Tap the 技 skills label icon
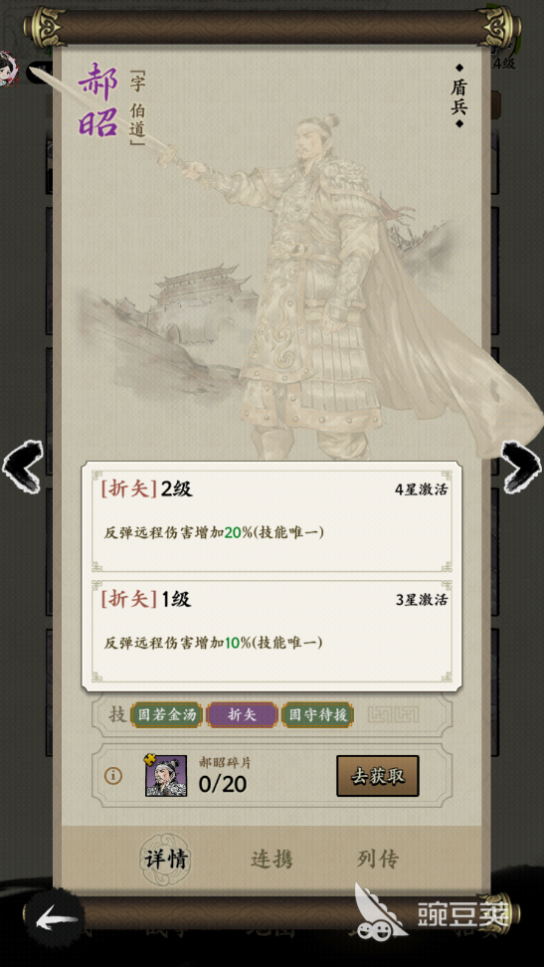Image resolution: width=544 pixels, height=967 pixels. pos(117,714)
